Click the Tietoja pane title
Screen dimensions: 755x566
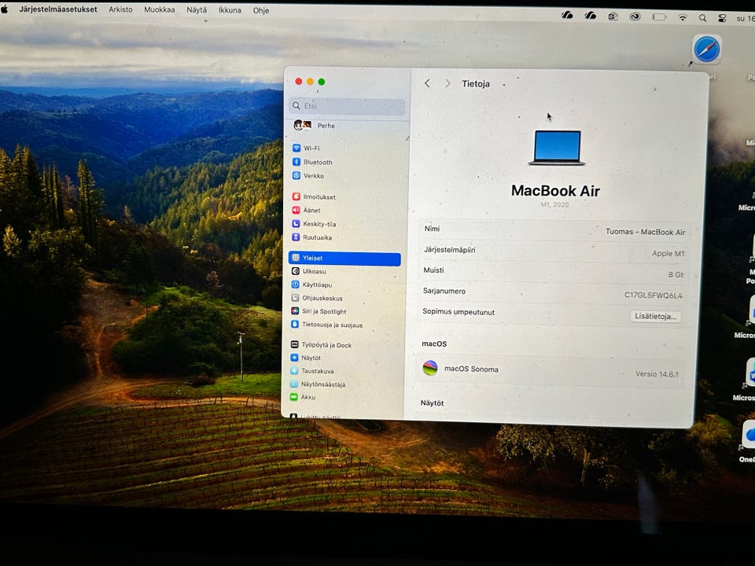pos(476,84)
